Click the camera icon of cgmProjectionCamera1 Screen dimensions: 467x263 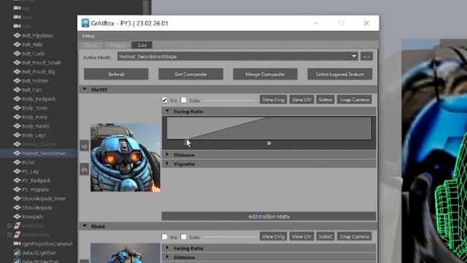[17, 243]
